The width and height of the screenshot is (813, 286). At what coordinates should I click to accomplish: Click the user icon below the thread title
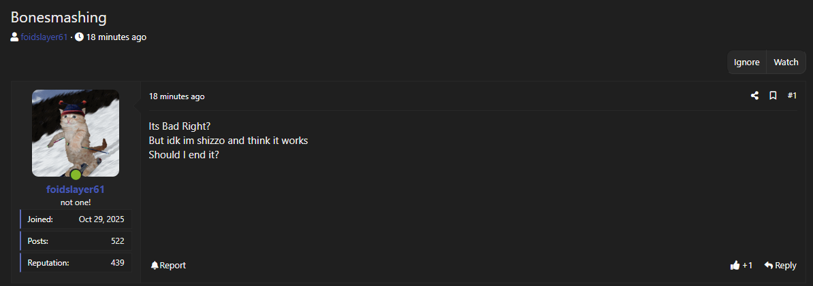click(15, 37)
